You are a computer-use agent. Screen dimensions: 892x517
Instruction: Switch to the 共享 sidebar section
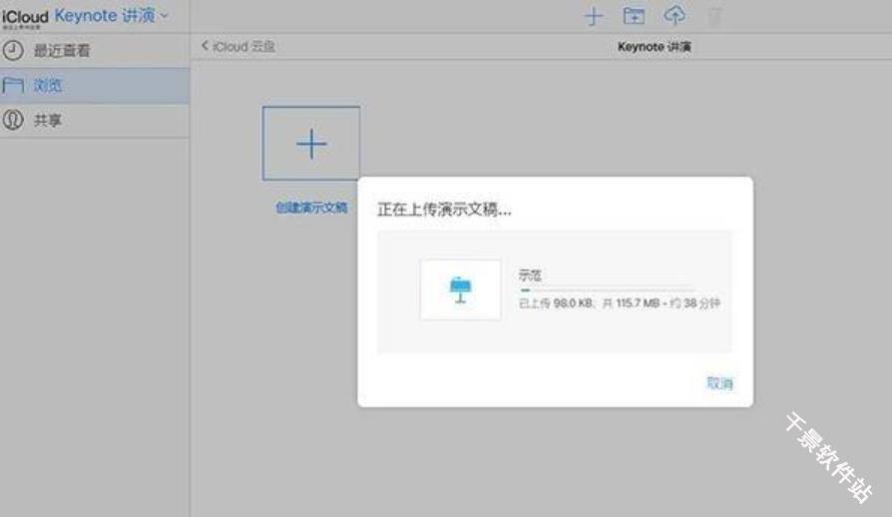[48, 121]
